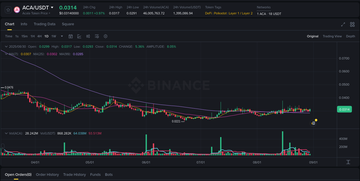360x181 pixels.
Task: Click the order book panel icon near the chart
Action: (x=313, y=123)
